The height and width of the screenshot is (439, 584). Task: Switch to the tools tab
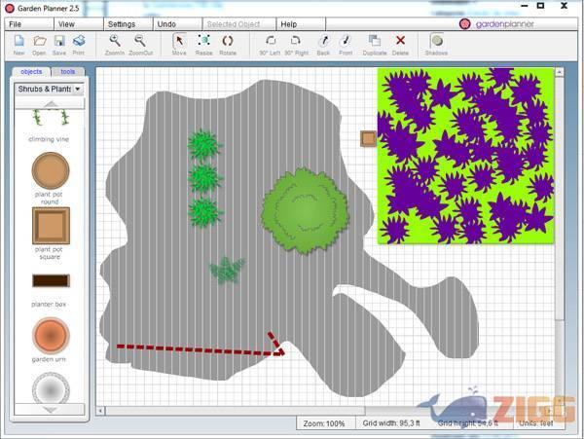pos(67,71)
